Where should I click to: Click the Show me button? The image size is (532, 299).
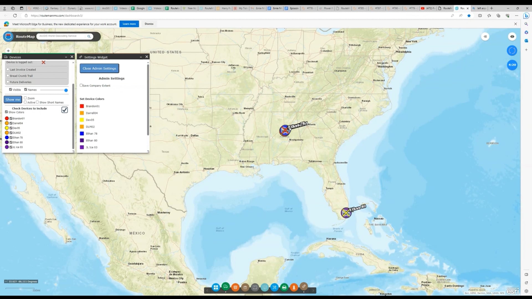[13, 99]
